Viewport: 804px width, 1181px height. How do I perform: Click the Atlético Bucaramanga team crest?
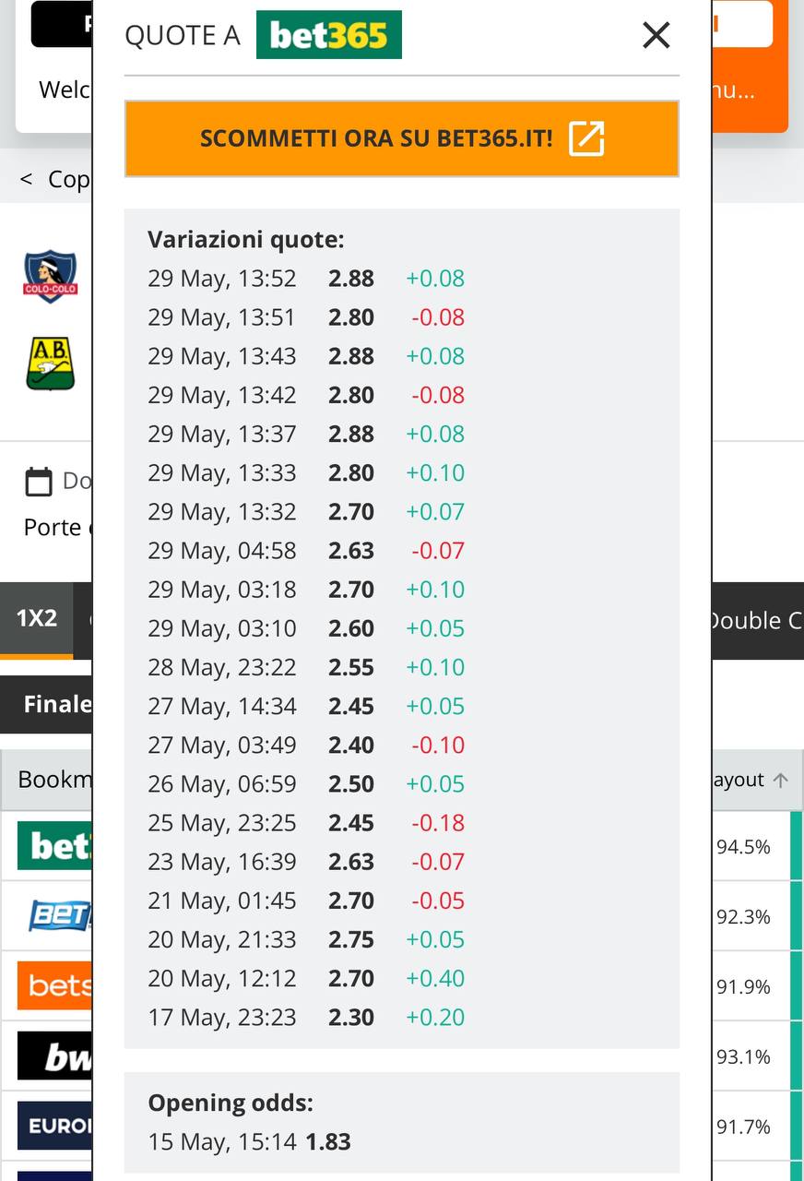pyautogui.click(x=50, y=364)
